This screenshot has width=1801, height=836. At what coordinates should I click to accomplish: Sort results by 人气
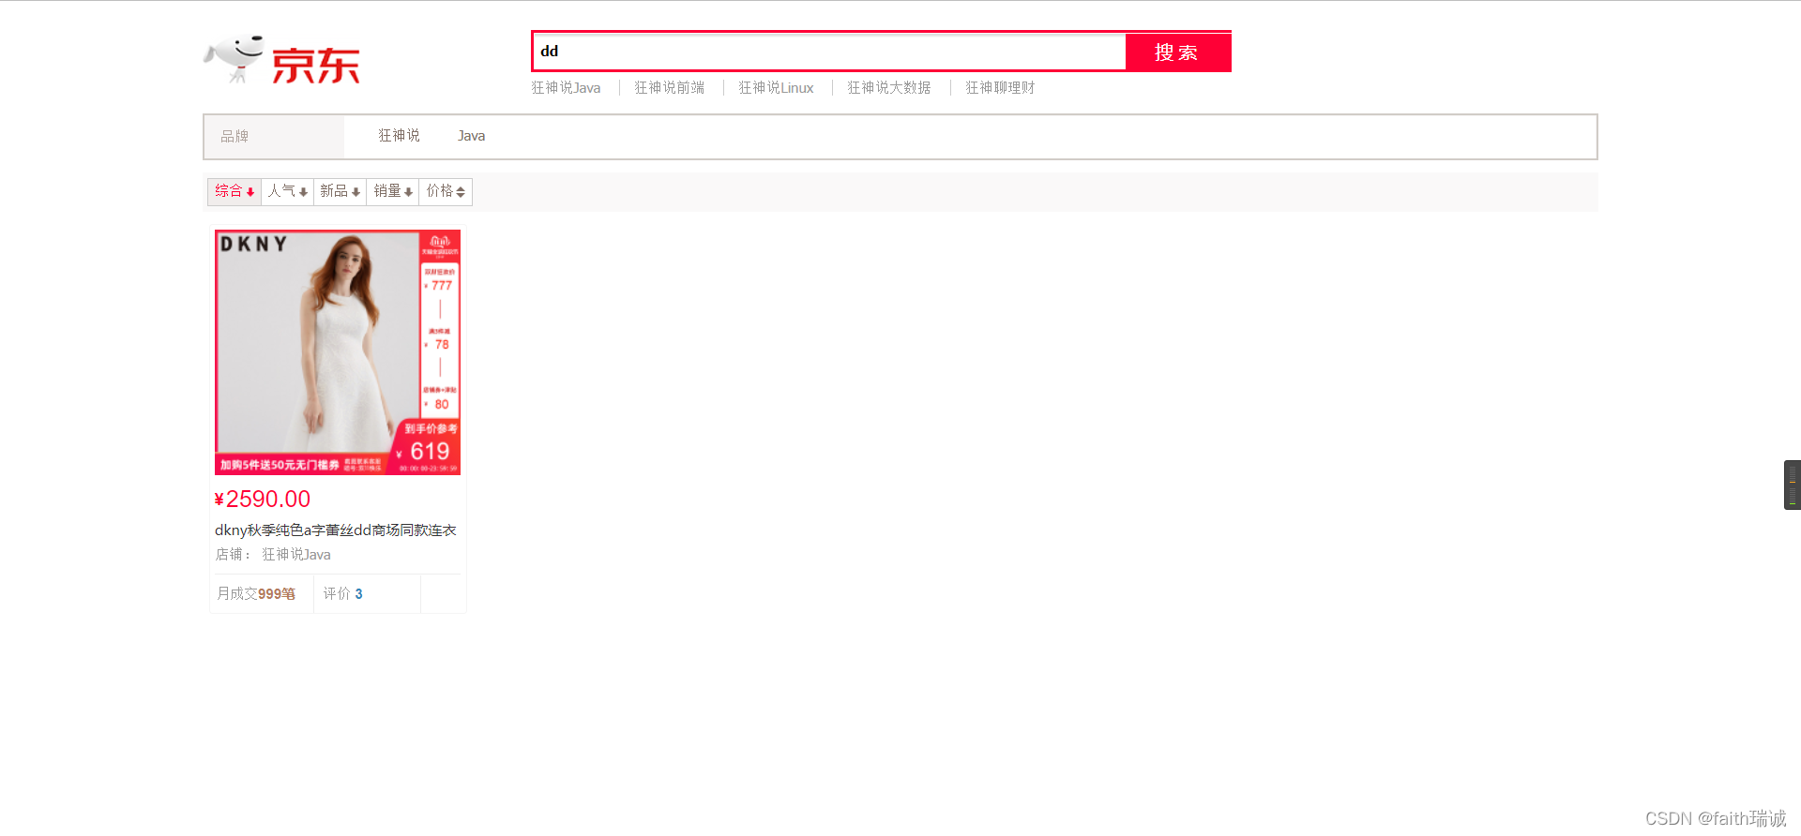[287, 191]
